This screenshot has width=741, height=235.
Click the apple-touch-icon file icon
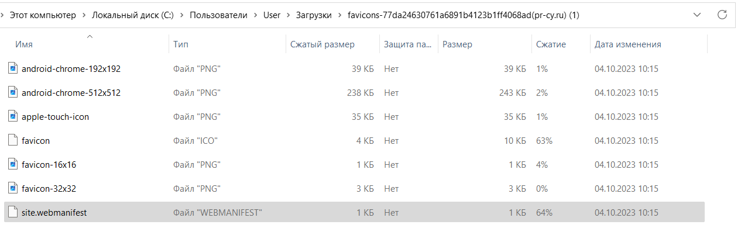[13, 116]
